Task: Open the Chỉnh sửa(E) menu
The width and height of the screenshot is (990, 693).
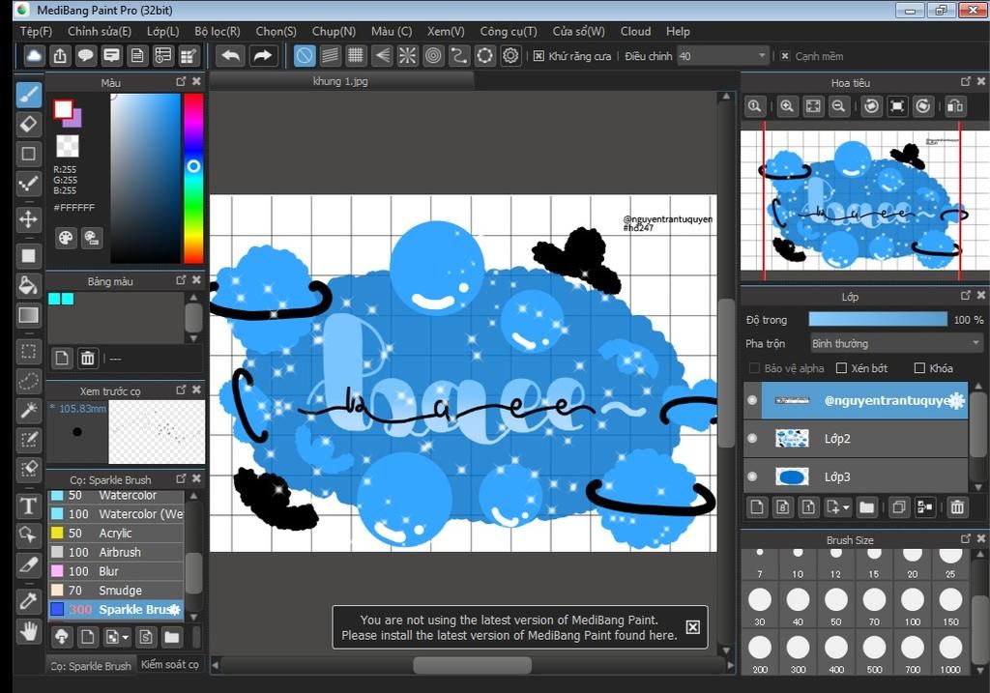Action: click(100, 32)
